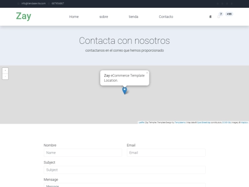This screenshot has height=187, width=249.
Task: Click the Zay logo
Action: (24, 16)
